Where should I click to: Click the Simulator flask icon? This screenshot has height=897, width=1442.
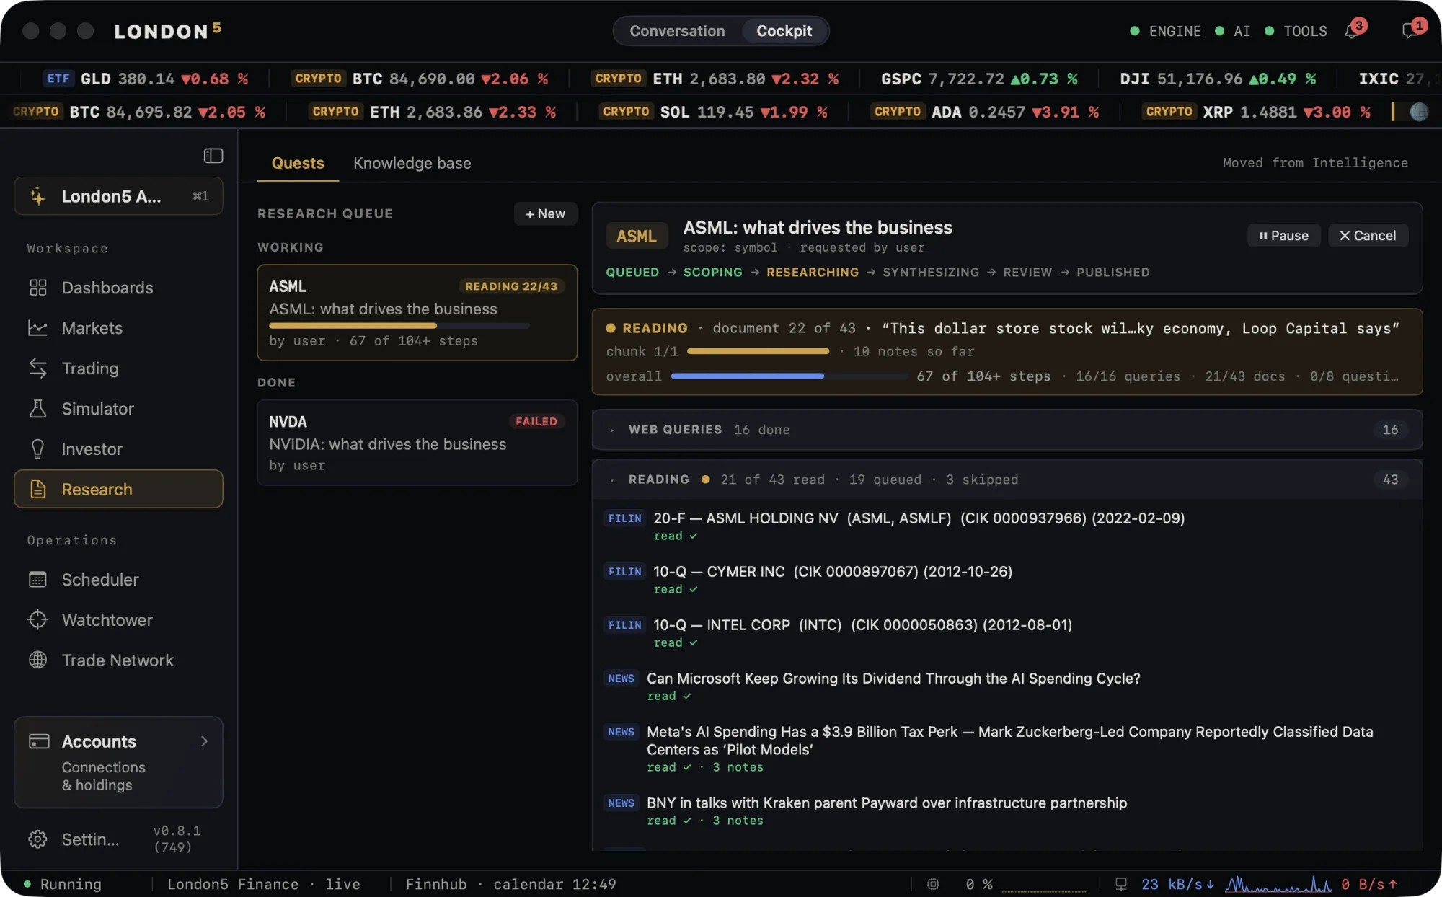[x=37, y=409]
